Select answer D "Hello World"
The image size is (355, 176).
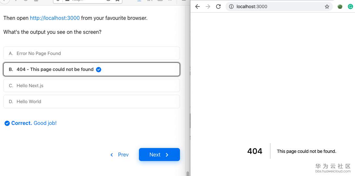[91, 102]
